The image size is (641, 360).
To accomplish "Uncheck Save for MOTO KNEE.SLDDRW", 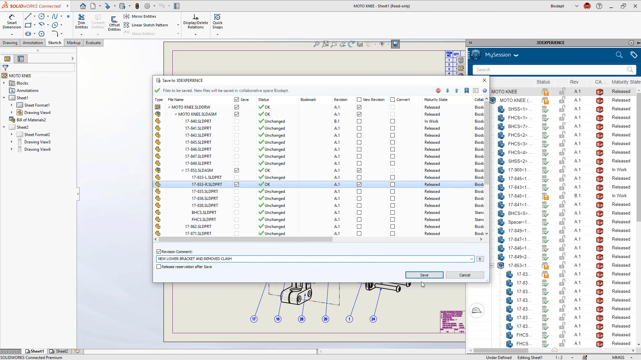I will click(x=237, y=107).
